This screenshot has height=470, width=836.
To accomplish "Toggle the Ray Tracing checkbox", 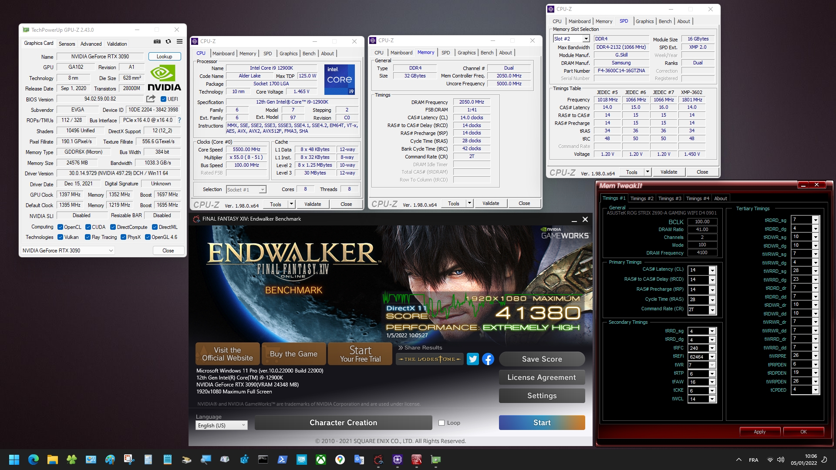I will pos(88,237).
